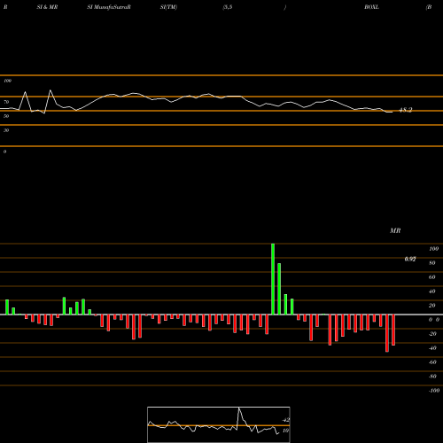Screen dimensions: 443x443
Task: Click the 0.92 value in MR panel
Action: point(410,259)
